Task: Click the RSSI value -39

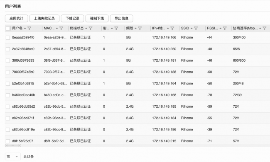Action: point(209,130)
